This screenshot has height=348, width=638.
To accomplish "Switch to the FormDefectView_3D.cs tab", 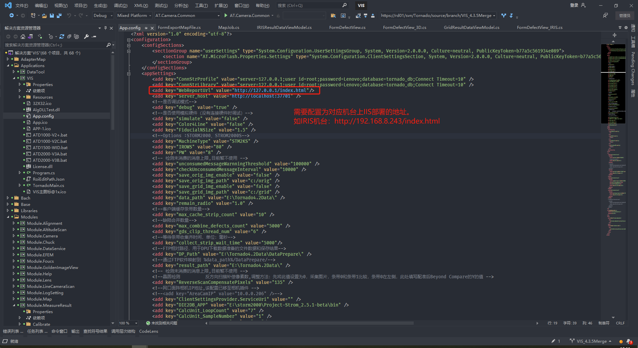I will [x=404, y=28].
